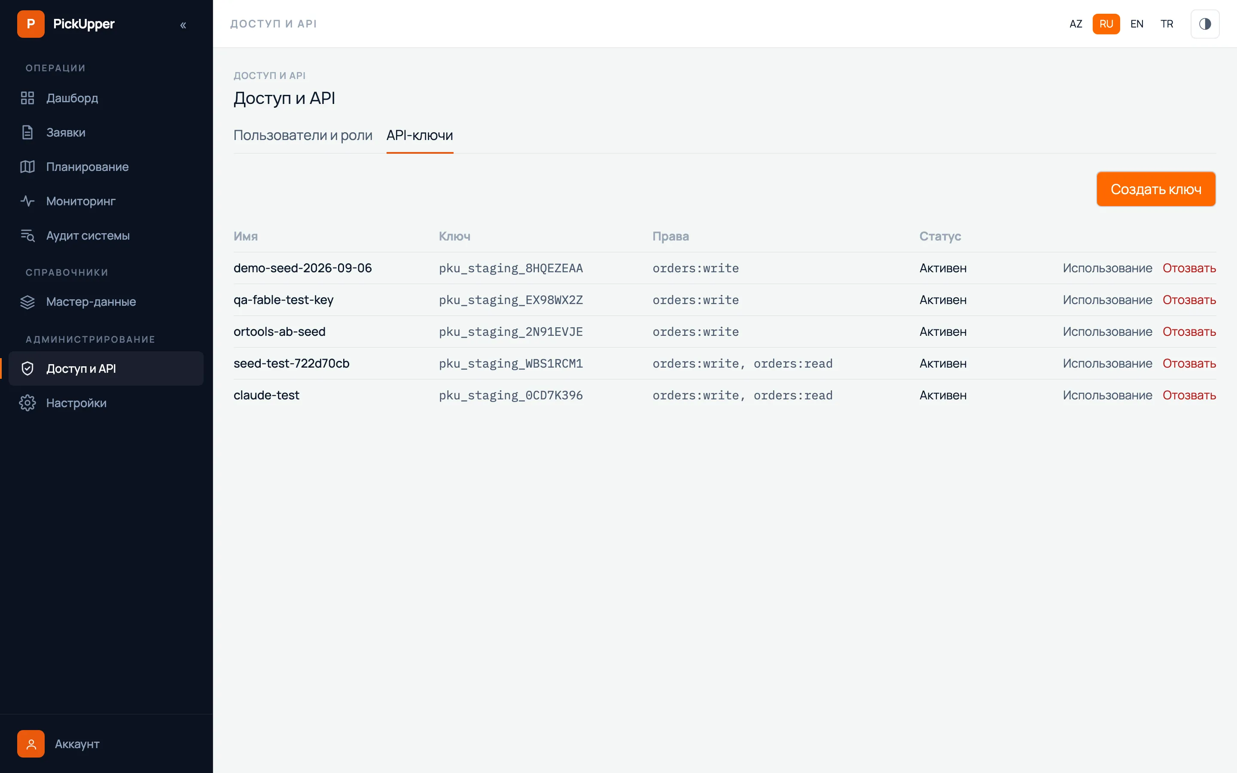Screen dimensions: 1237x773
Task: View usage for demo-seed-2026-09-06
Action: click(1107, 268)
